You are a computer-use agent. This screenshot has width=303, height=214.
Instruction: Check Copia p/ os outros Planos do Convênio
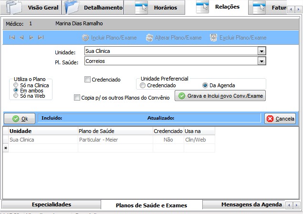click(77, 98)
